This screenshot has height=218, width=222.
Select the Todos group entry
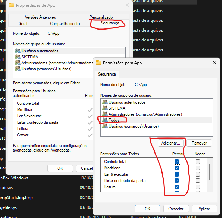157,120
